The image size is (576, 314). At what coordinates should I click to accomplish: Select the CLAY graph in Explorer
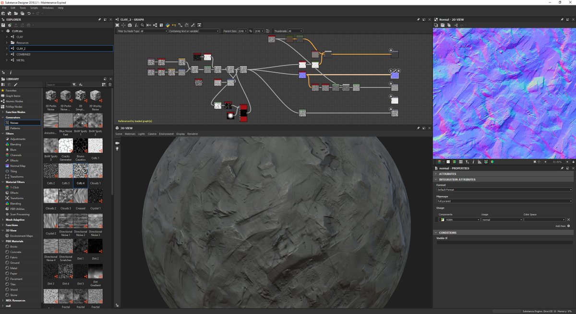pyautogui.click(x=20, y=37)
